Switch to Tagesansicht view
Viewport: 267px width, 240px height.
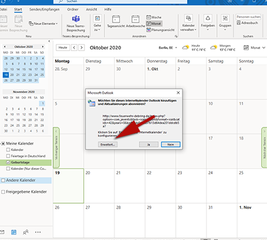click(x=116, y=22)
